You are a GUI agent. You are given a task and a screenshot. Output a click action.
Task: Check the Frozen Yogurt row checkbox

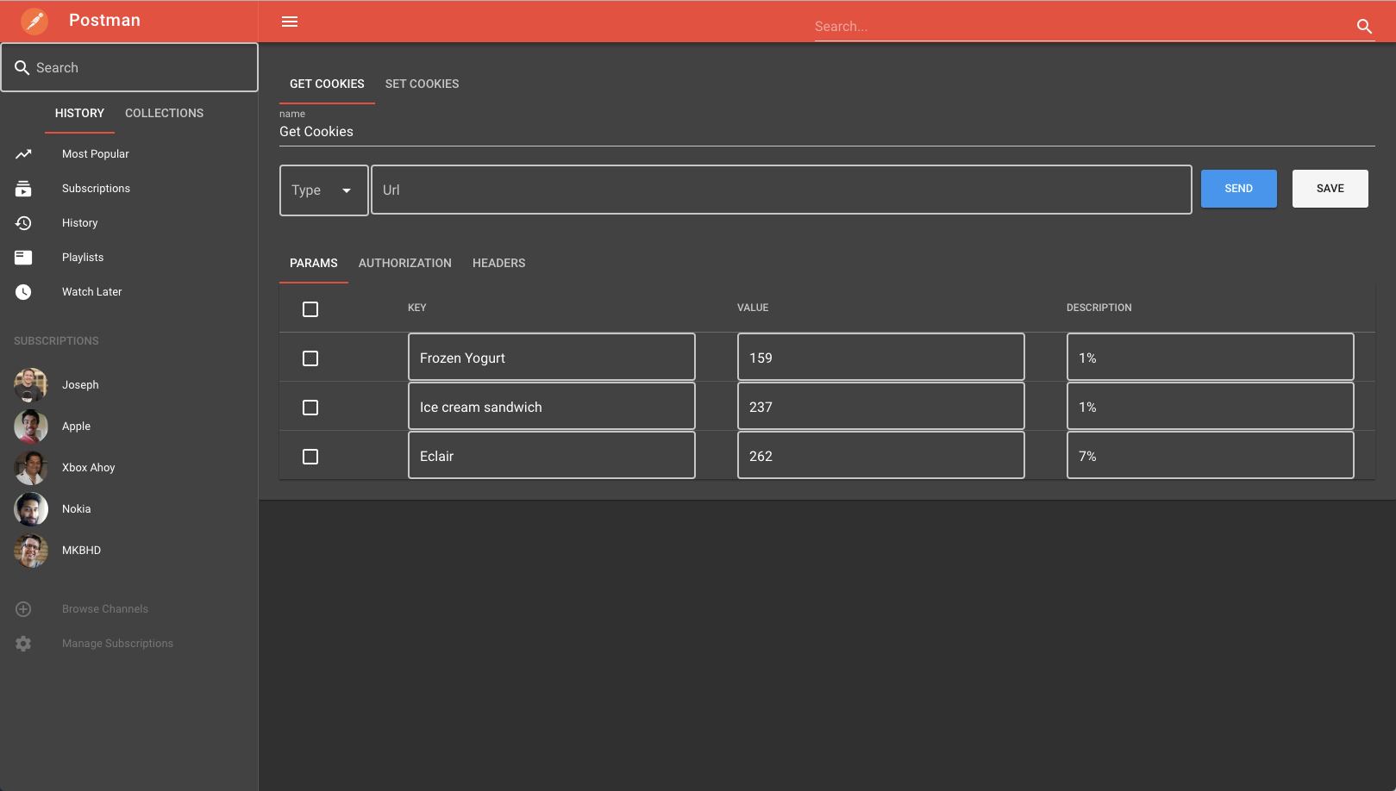pyautogui.click(x=310, y=358)
